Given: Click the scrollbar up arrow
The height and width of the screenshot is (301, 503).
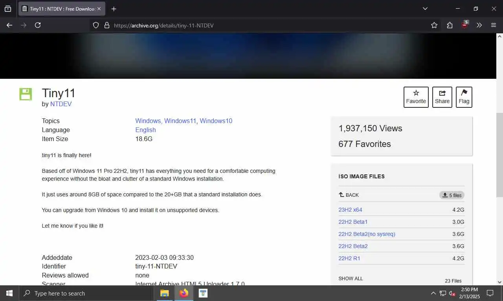Looking at the screenshot, I should pos(499,36).
